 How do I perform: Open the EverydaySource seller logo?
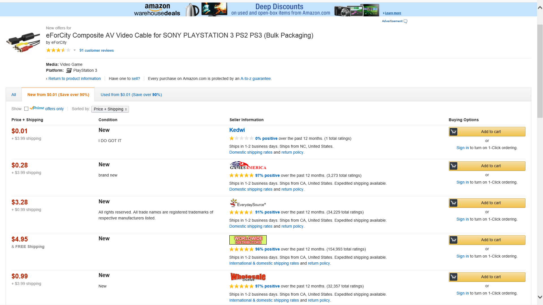248,203
